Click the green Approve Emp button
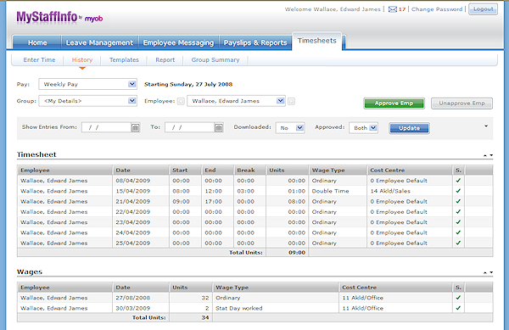Viewport: 509px width, 330px height. pos(394,103)
